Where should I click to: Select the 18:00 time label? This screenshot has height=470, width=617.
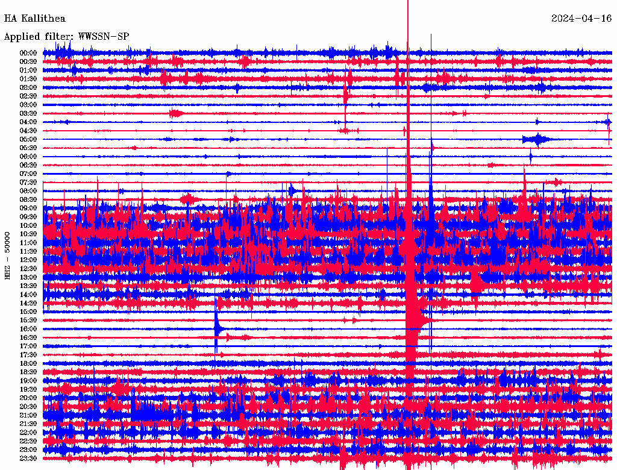coord(28,364)
